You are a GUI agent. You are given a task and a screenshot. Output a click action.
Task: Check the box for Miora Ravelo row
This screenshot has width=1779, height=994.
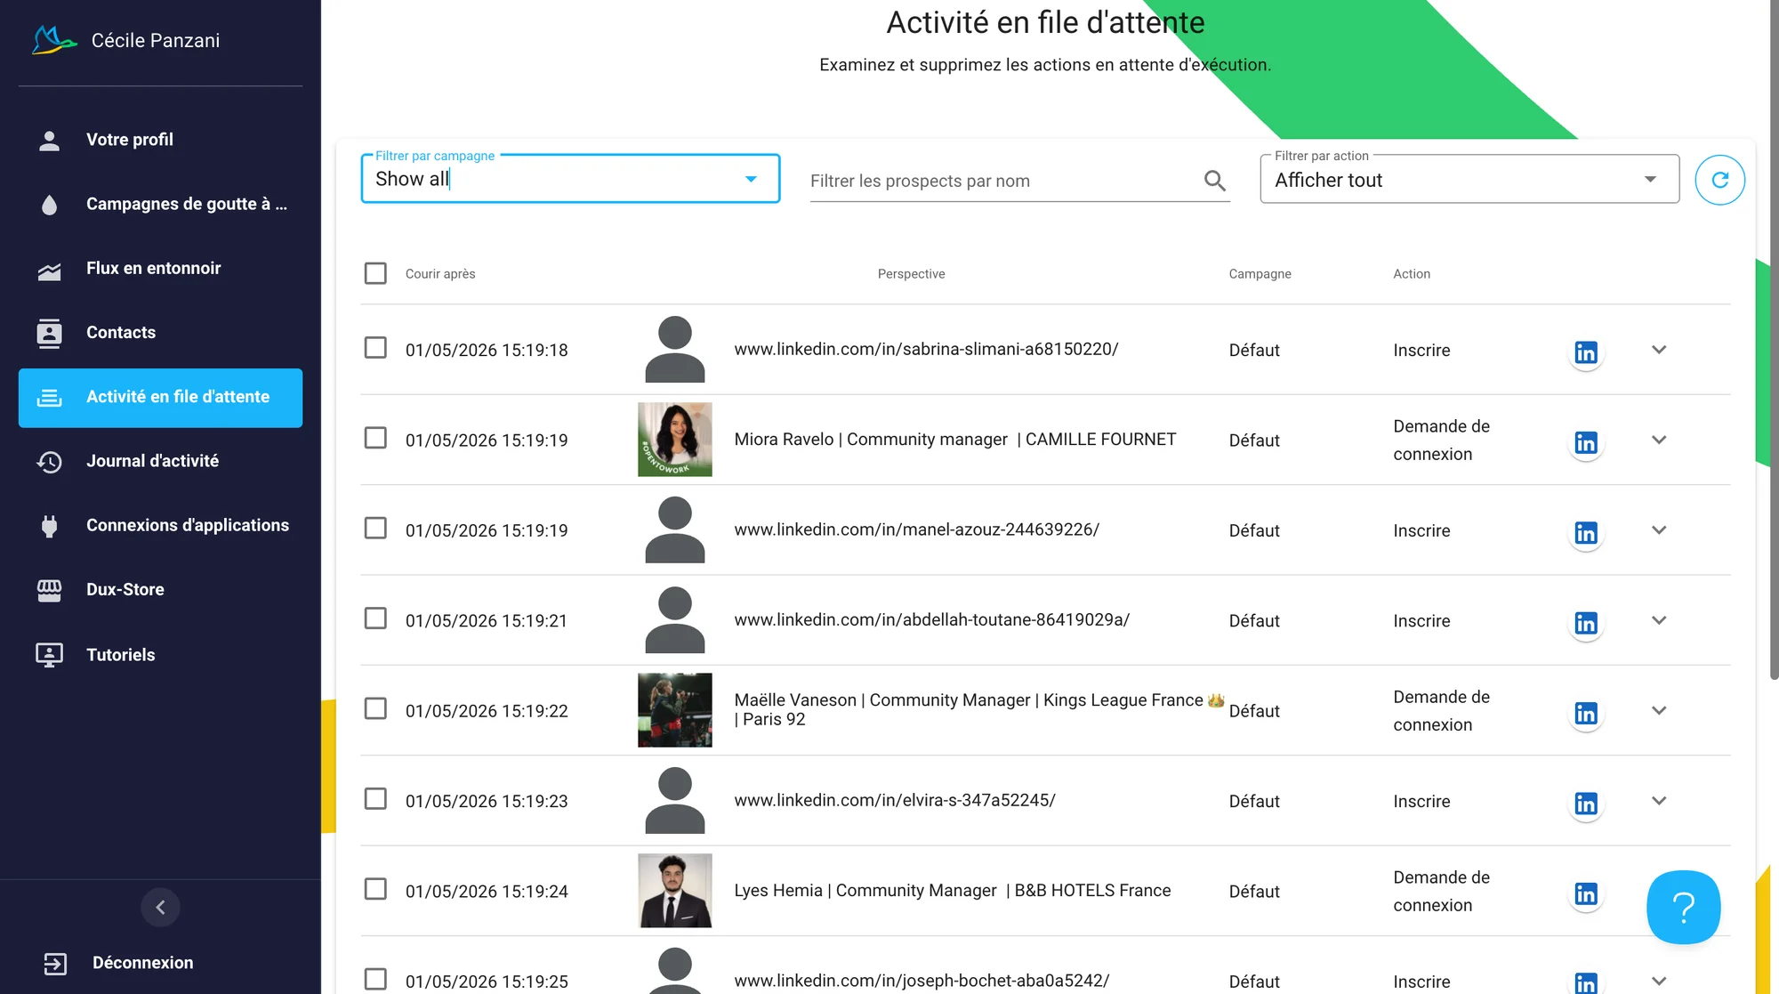[375, 438]
